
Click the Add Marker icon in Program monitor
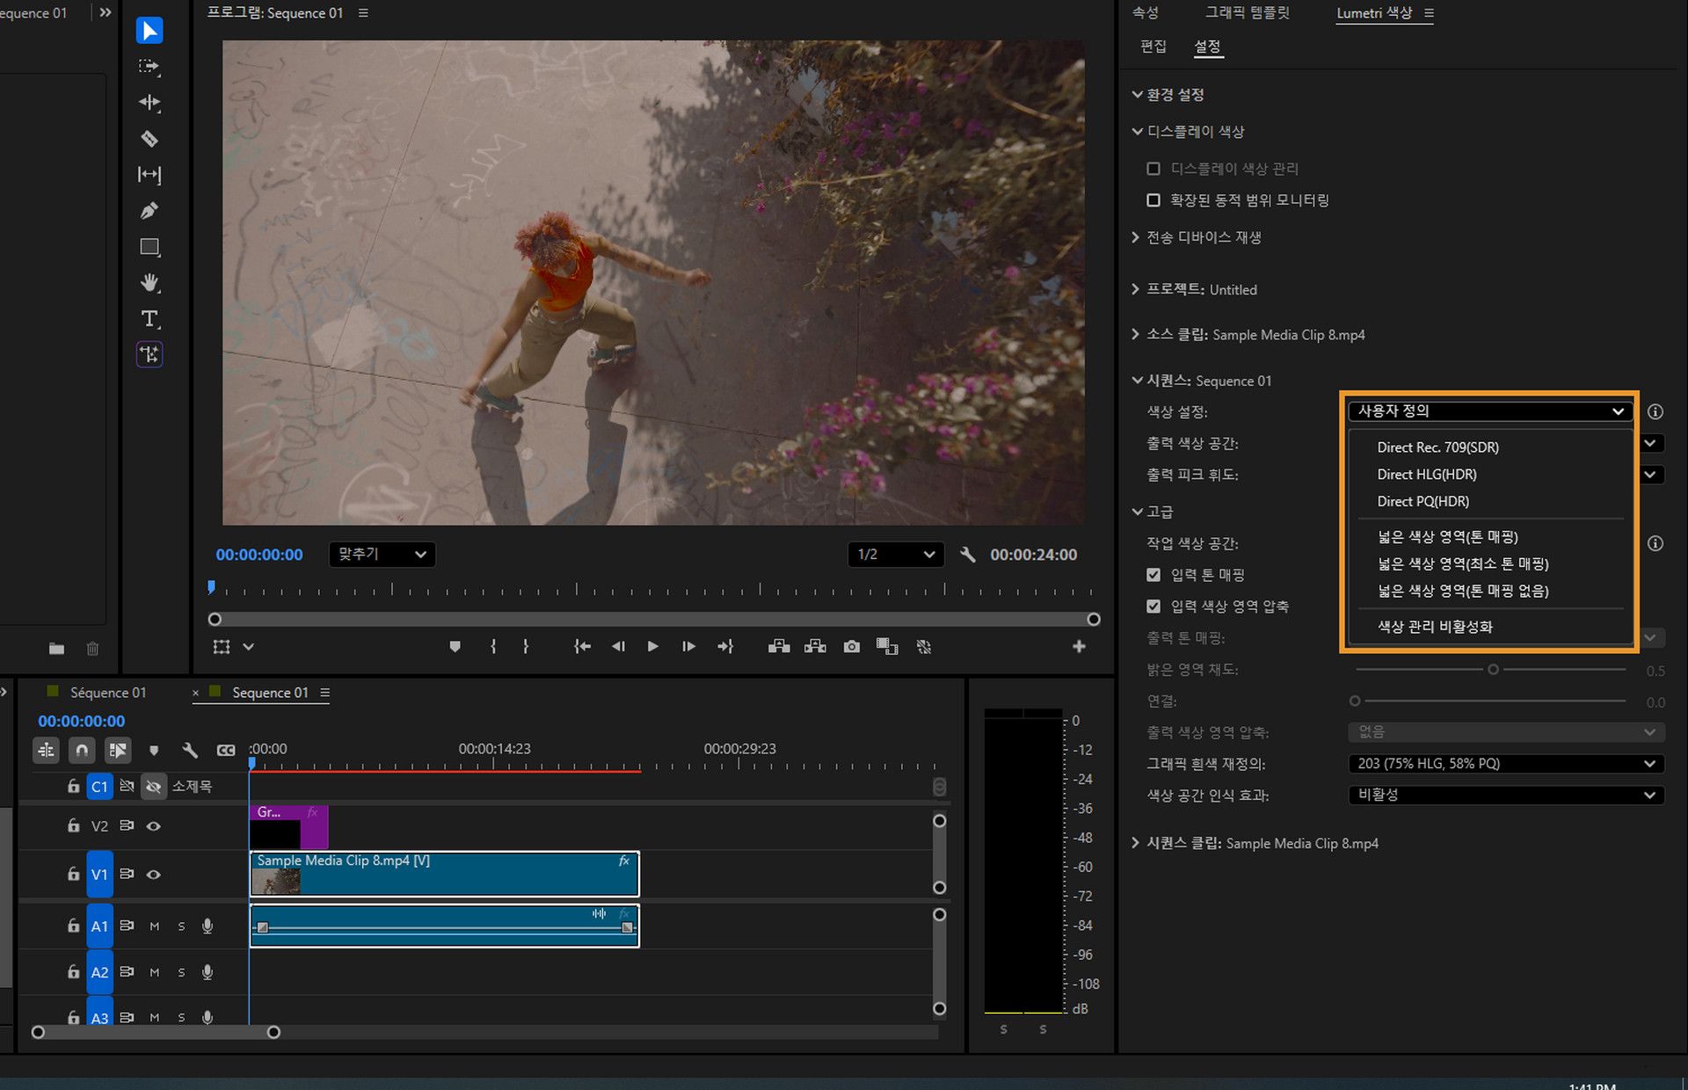[455, 647]
